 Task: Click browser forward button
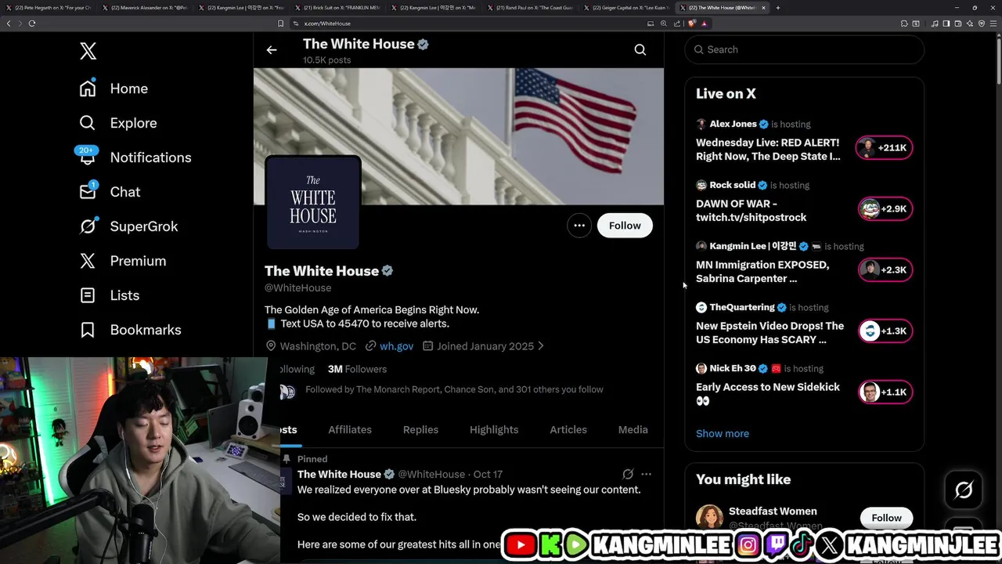click(20, 23)
